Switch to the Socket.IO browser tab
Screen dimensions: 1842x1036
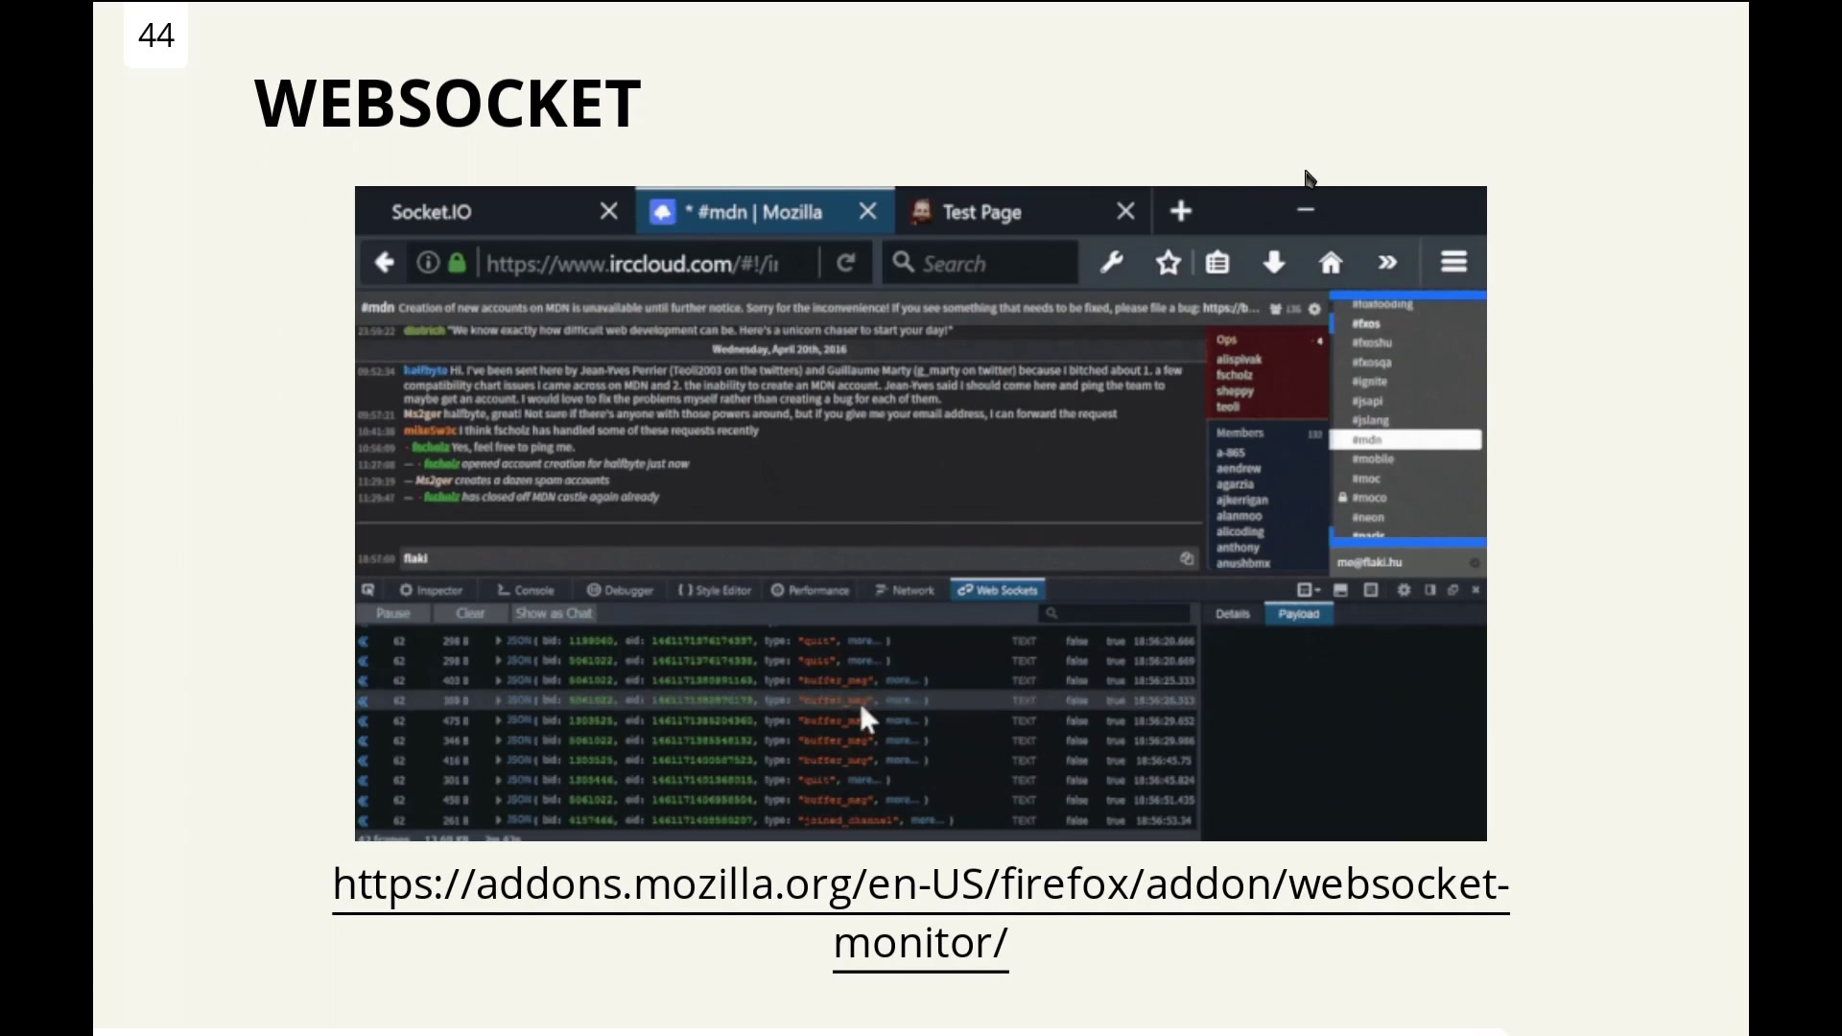click(431, 212)
